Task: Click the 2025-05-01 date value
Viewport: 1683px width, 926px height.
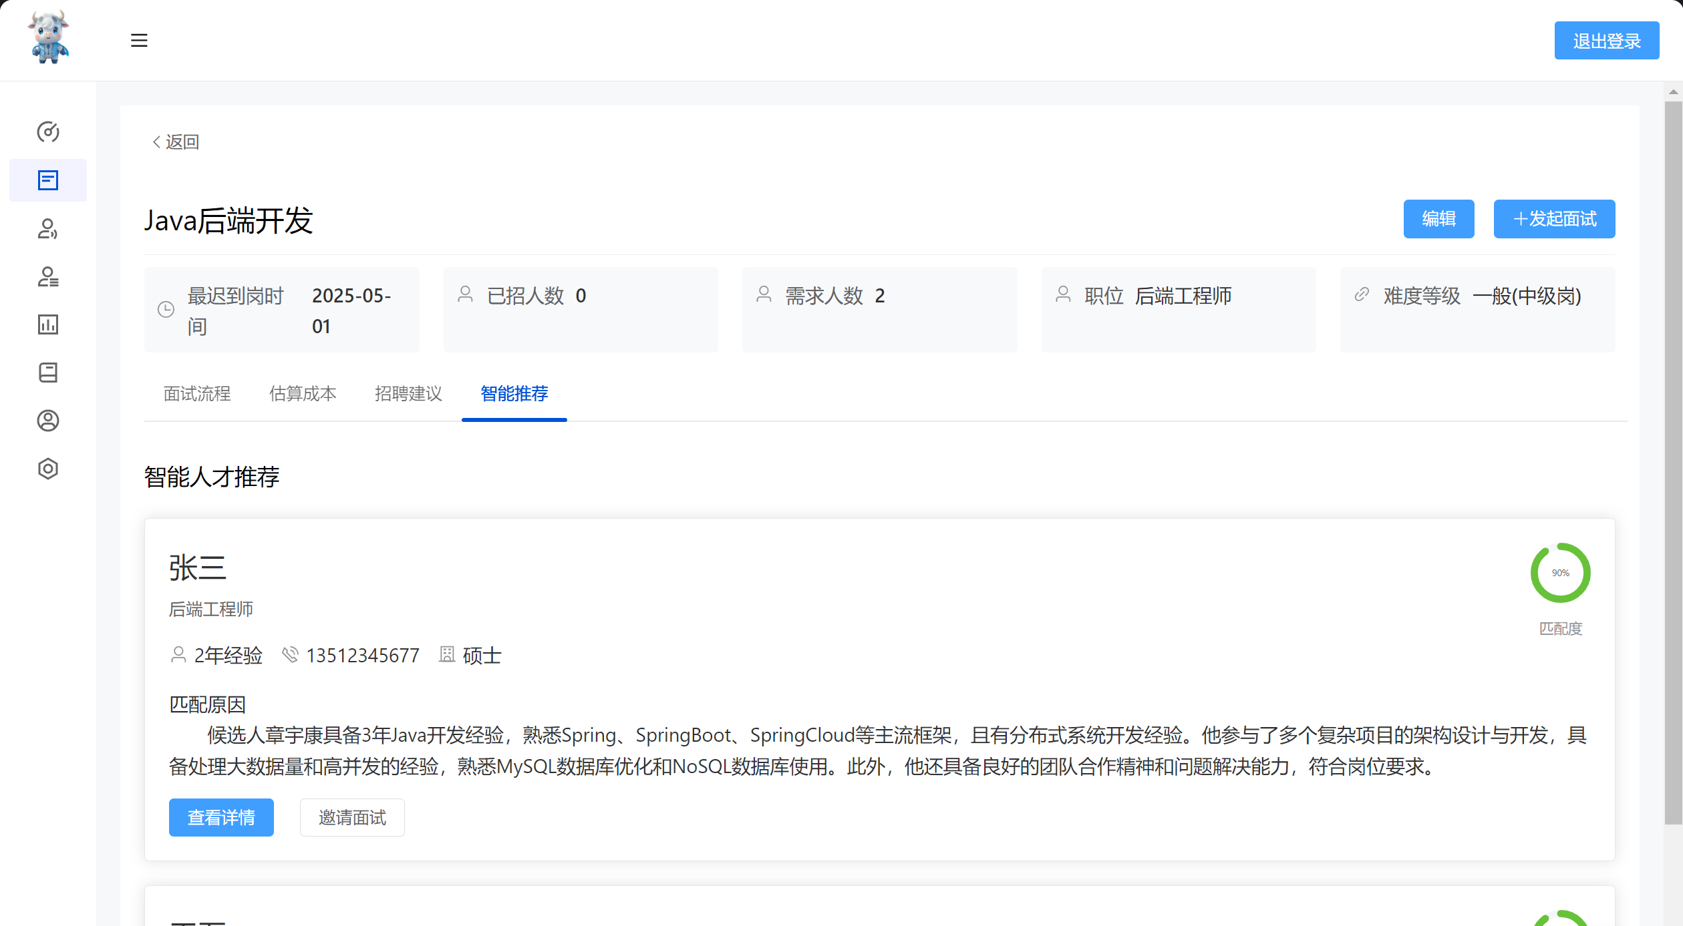Action: coord(351,310)
